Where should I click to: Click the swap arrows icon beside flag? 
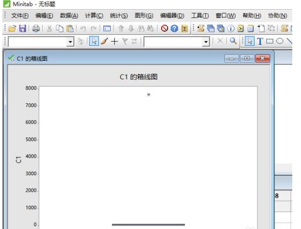[135, 41]
